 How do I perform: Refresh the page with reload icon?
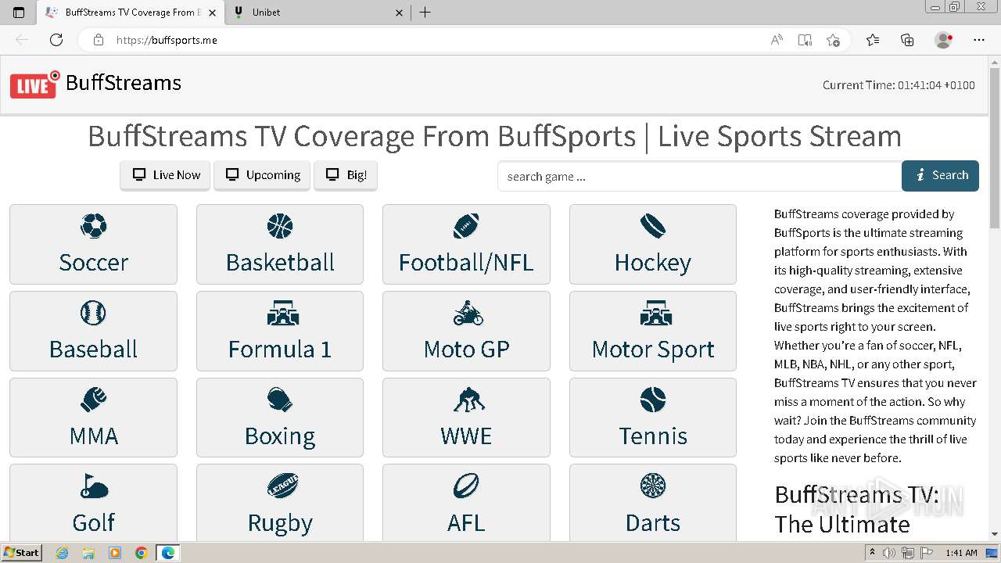click(56, 40)
